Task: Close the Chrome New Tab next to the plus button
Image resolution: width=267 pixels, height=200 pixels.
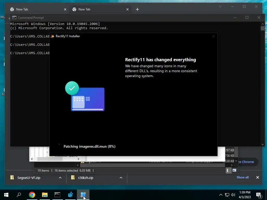Action: click(x=127, y=10)
